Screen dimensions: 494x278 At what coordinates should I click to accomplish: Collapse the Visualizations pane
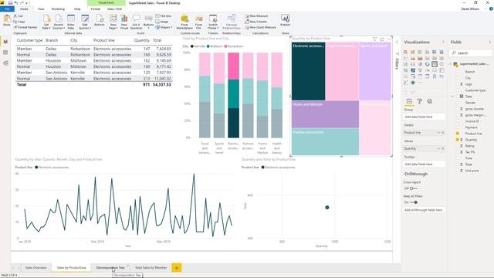pyautogui.click(x=443, y=42)
